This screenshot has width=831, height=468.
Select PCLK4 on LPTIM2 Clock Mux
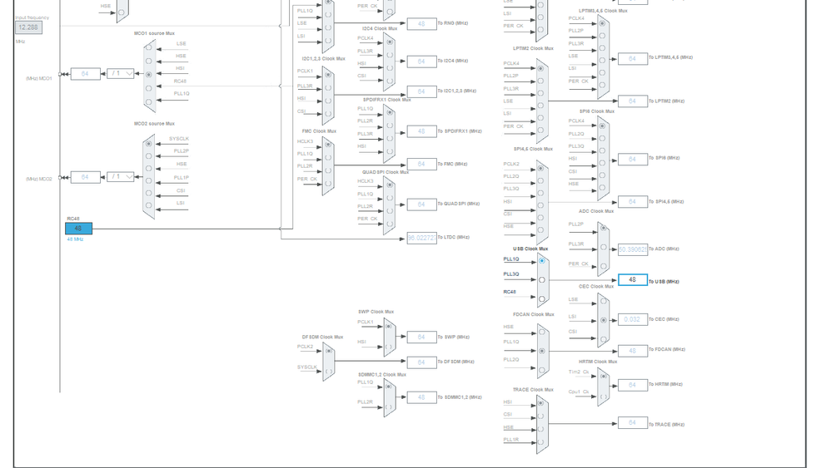click(540, 68)
